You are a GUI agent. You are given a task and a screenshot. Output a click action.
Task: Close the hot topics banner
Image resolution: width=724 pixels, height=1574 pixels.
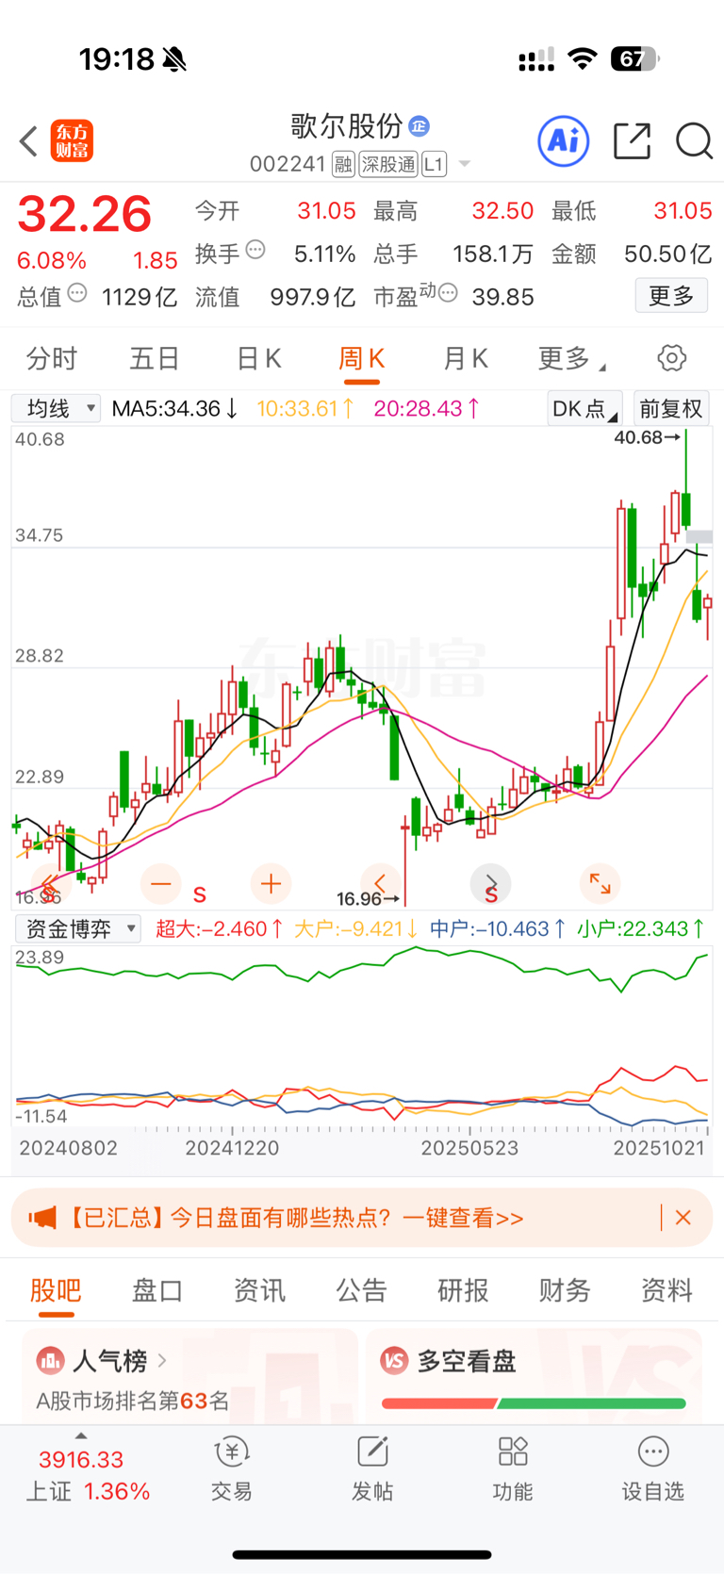(x=683, y=1218)
